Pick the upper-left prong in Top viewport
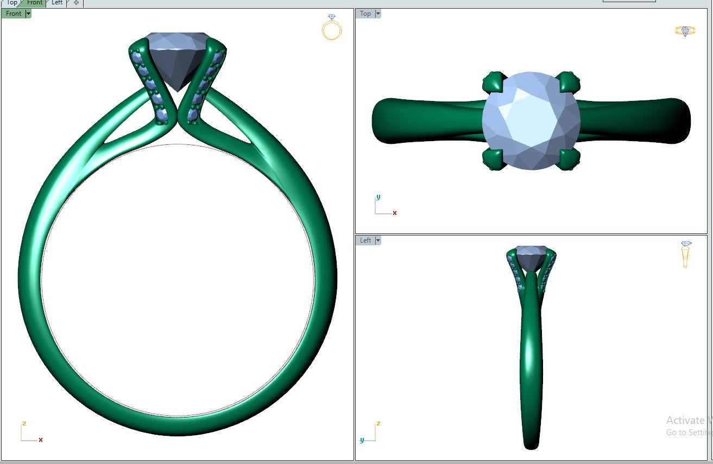The height and width of the screenshot is (464, 713). 493,82
